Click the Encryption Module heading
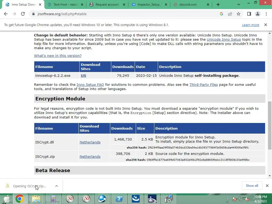The image size is (272, 204). pos(60,99)
